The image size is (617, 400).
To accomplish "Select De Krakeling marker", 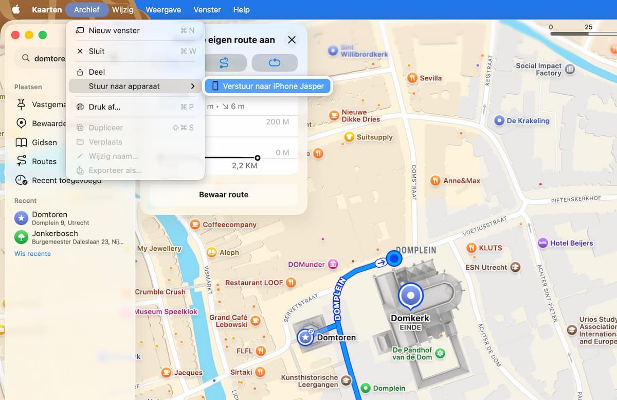I will click(x=499, y=120).
